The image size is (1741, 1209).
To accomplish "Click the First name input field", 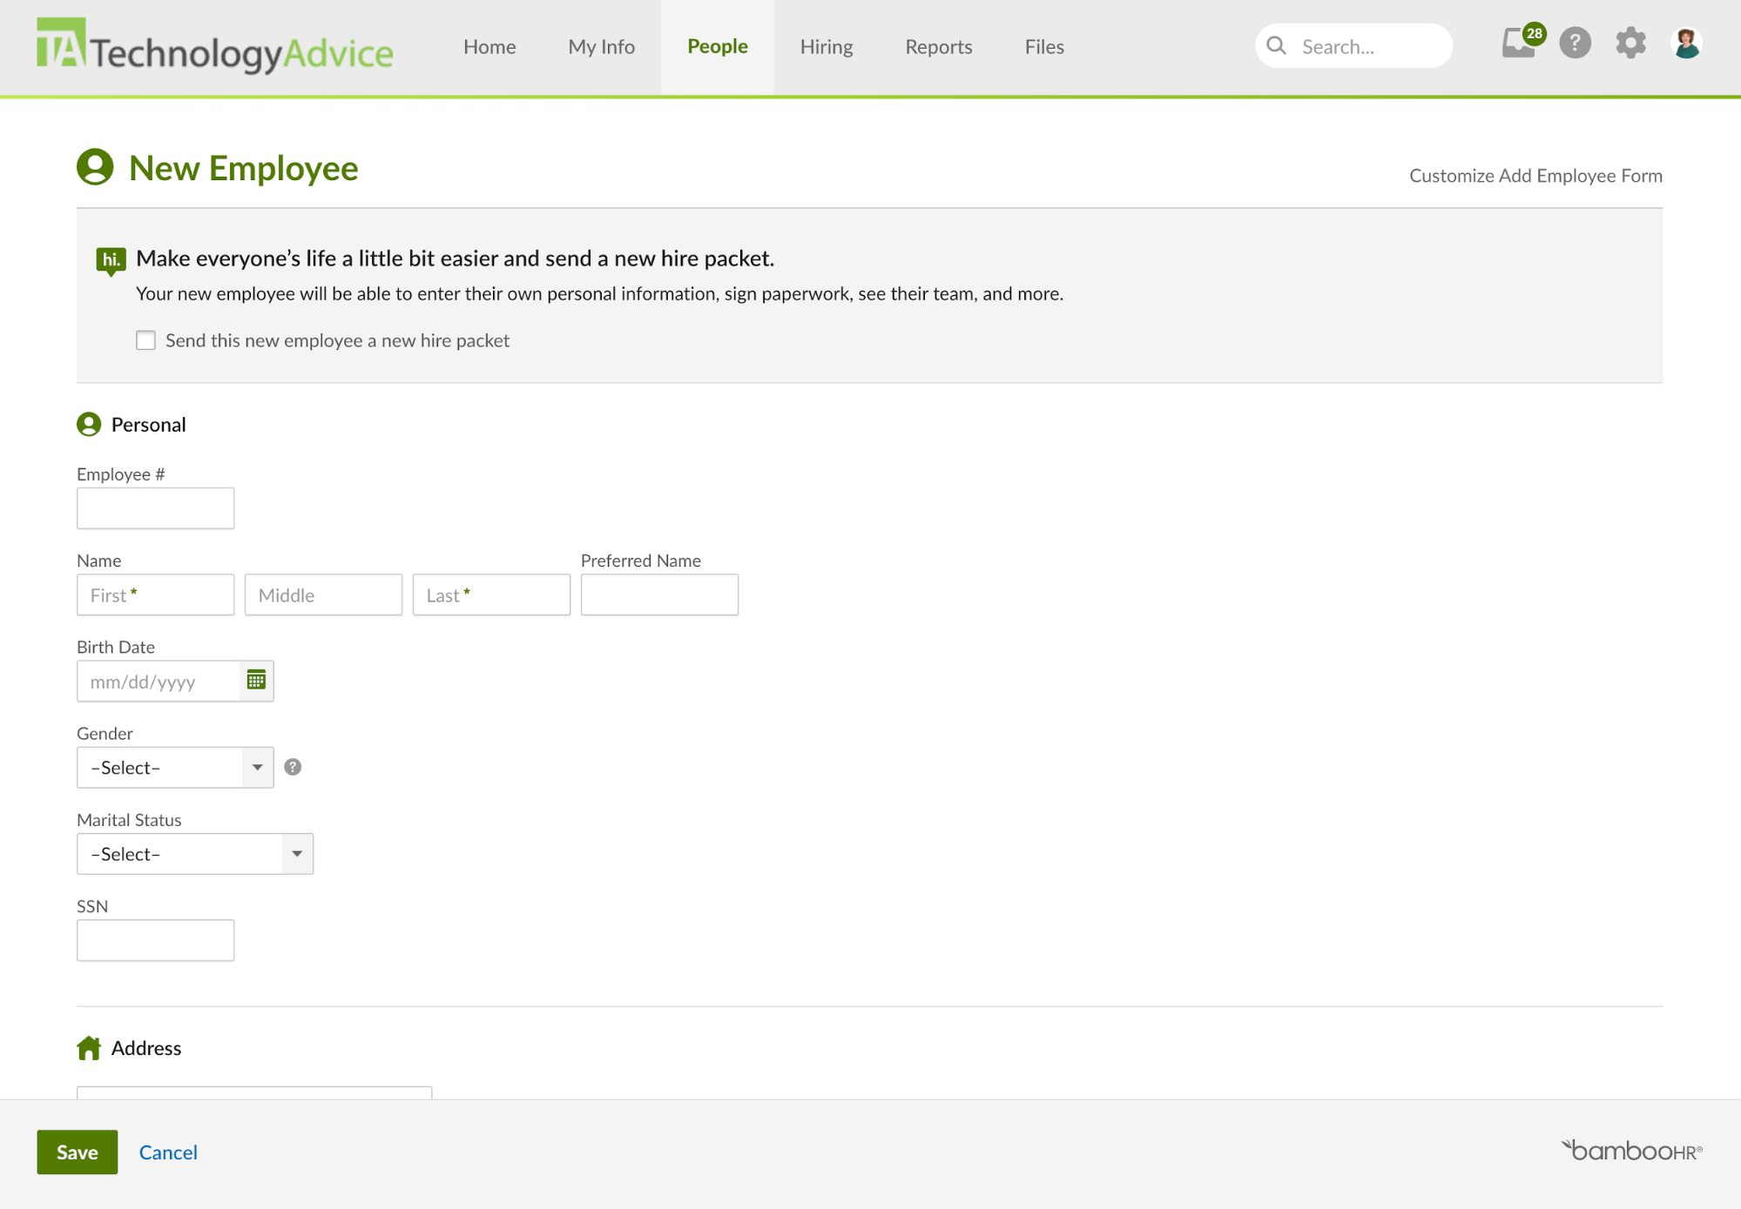I will [156, 594].
